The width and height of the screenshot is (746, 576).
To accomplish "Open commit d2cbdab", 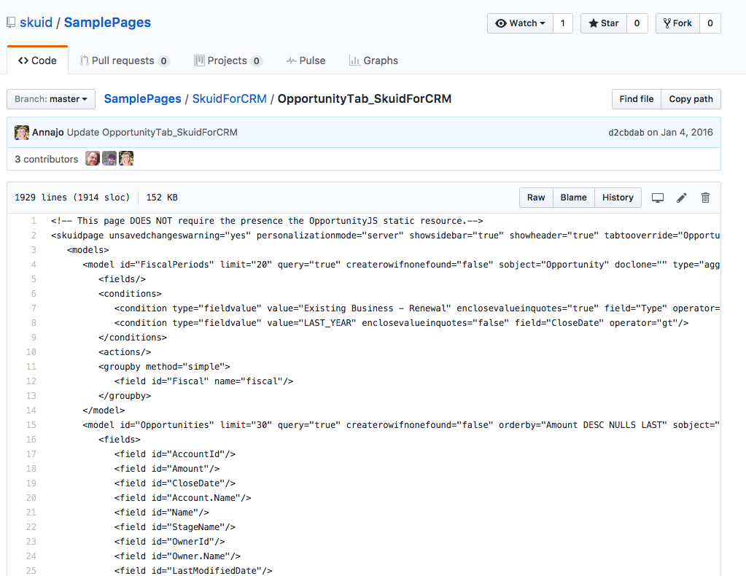I will click(x=626, y=132).
